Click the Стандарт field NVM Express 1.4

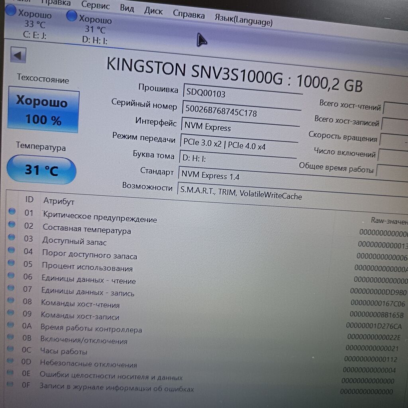tap(293, 179)
